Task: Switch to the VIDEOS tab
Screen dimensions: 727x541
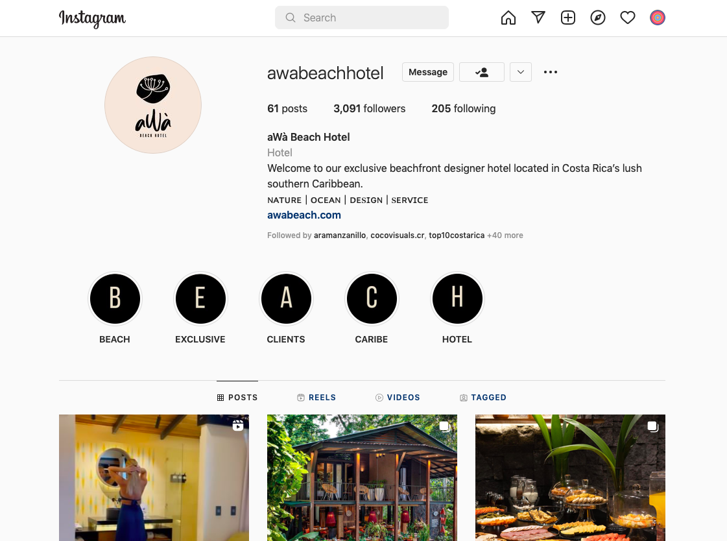Action: click(x=398, y=397)
